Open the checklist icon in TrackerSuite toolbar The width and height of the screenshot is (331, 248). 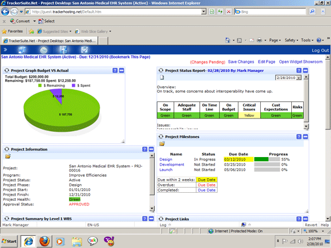point(84,50)
